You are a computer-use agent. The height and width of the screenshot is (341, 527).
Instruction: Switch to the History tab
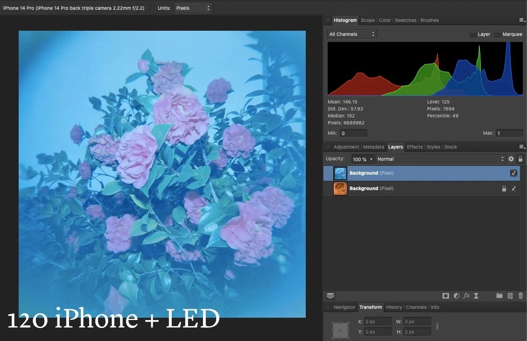point(394,307)
